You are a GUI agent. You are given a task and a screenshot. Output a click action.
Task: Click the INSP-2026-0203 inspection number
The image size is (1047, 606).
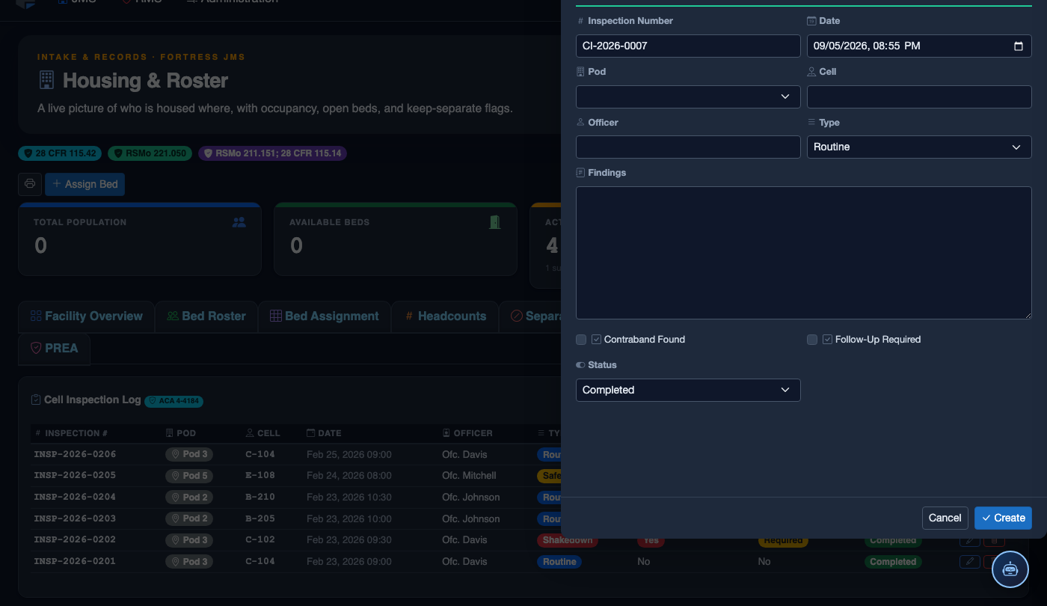pyautogui.click(x=75, y=518)
